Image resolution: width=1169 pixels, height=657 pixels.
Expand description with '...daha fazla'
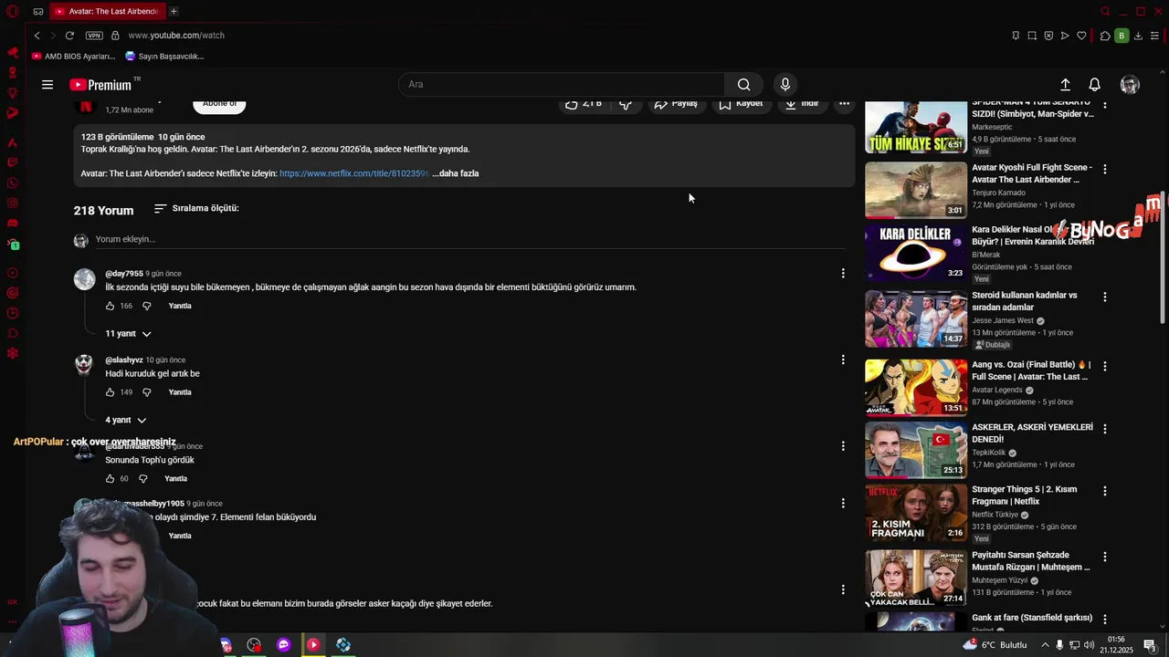(456, 173)
